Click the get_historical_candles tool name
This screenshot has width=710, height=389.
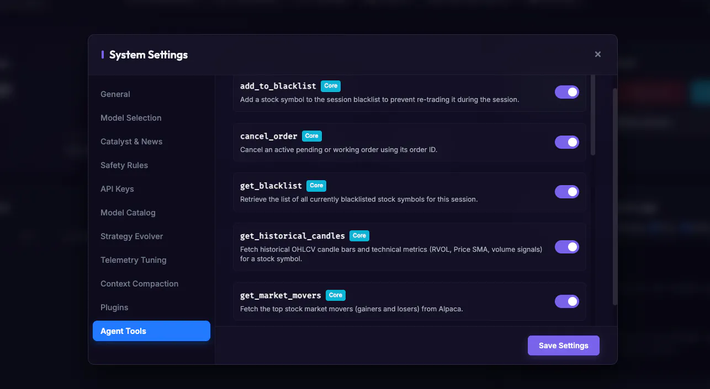293,236
